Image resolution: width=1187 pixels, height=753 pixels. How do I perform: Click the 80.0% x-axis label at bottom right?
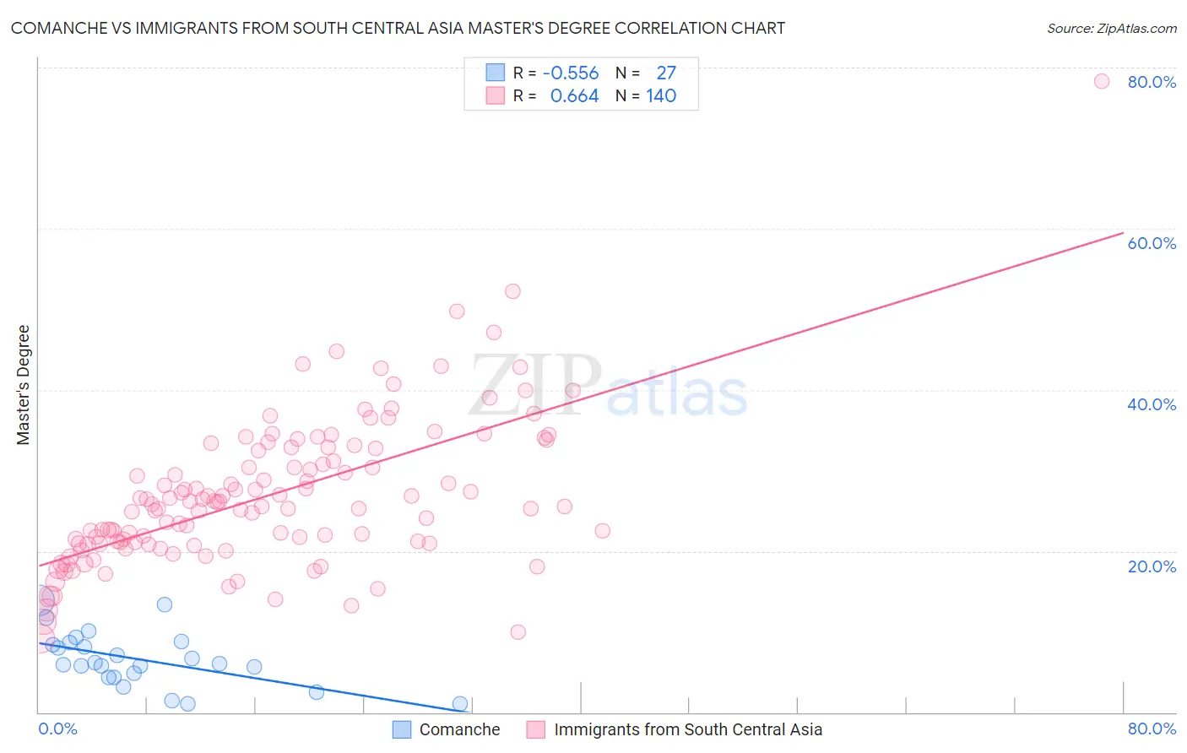1152,729
